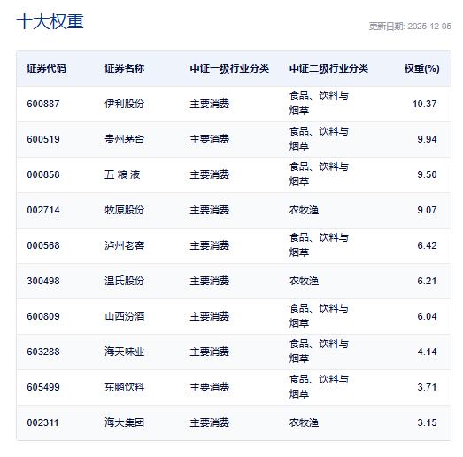Select 伊利股份 security name
The height and width of the screenshot is (457, 463).
tap(124, 104)
